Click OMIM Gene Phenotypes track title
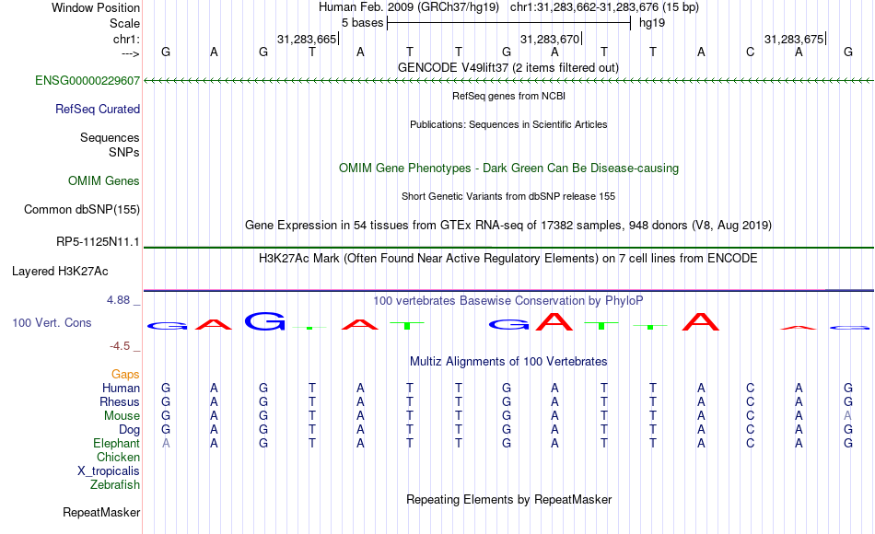This screenshot has height=534, width=875. (509, 168)
